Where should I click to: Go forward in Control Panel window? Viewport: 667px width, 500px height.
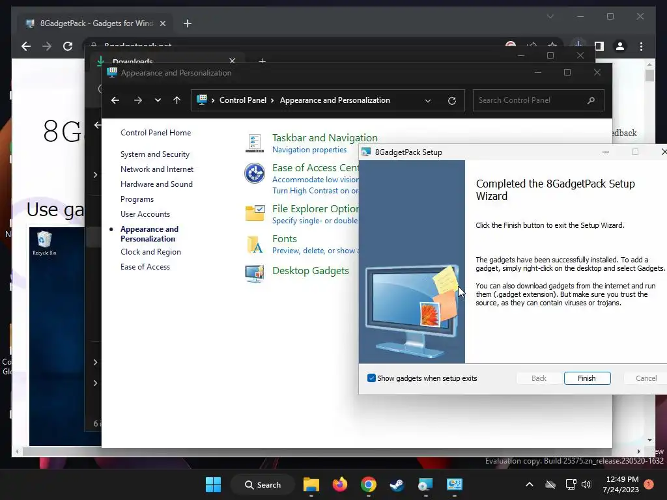[138, 100]
